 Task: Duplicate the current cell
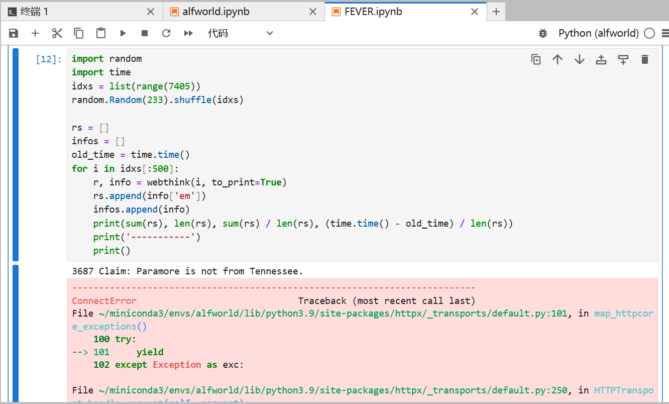535,59
